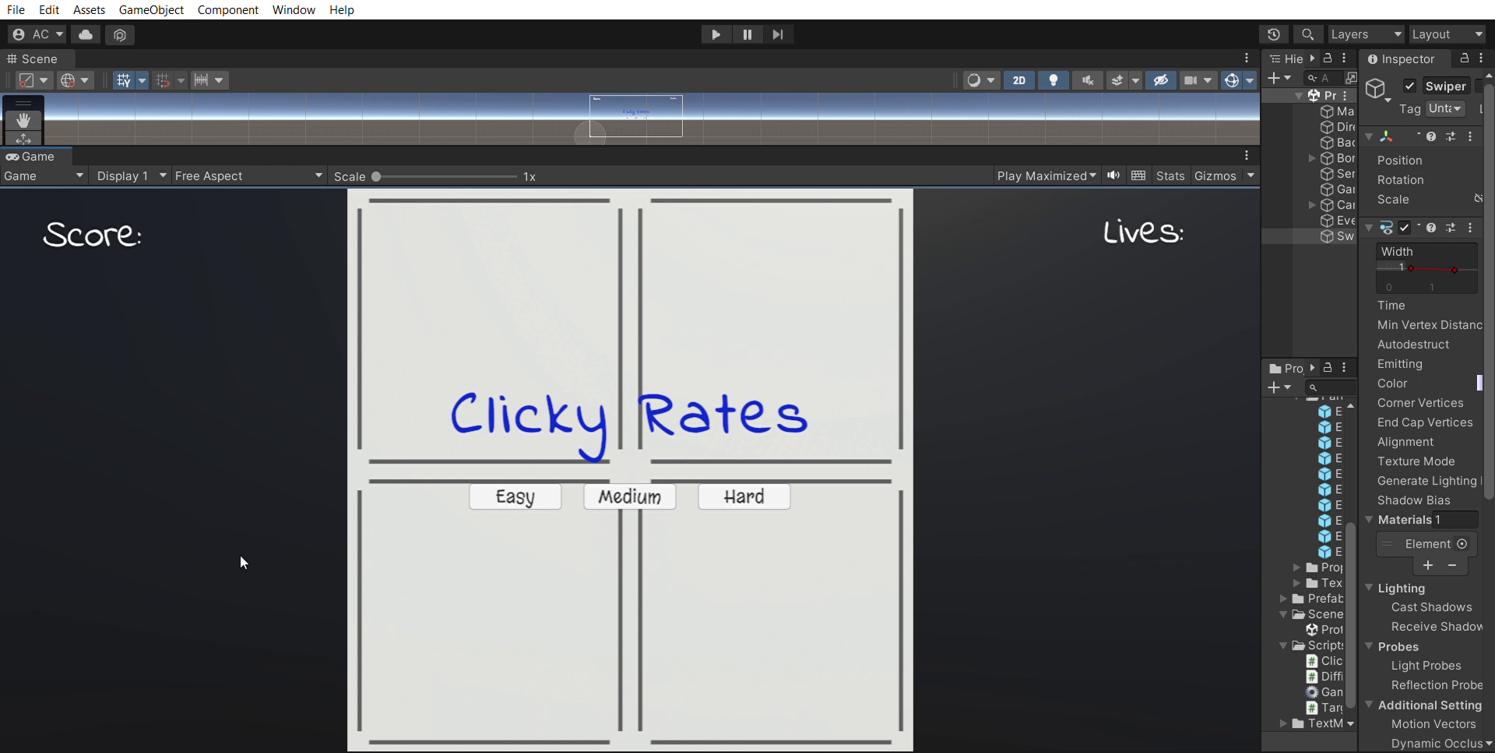1495x753 pixels.
Task: Click the Hard difficulty button
Action: (x=744, y=497)
